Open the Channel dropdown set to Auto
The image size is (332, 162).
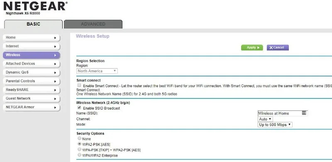[265, 119]
